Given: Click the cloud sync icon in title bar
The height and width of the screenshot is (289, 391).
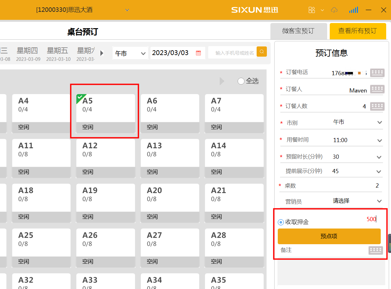Looking at the screenshot, I should click(334, 10).
